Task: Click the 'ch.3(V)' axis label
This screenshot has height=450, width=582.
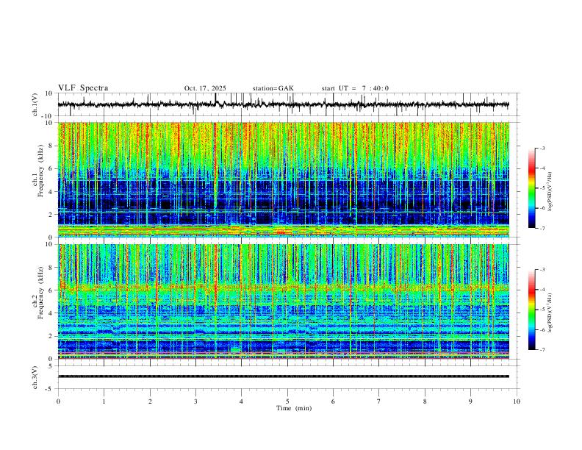Action: click(35, 378)
